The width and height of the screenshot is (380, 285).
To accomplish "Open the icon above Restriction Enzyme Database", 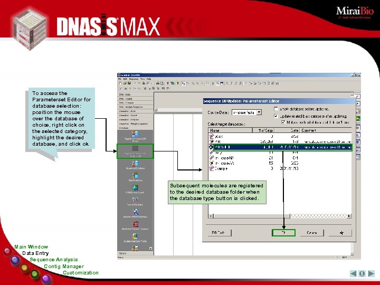I will pos(135,213).
